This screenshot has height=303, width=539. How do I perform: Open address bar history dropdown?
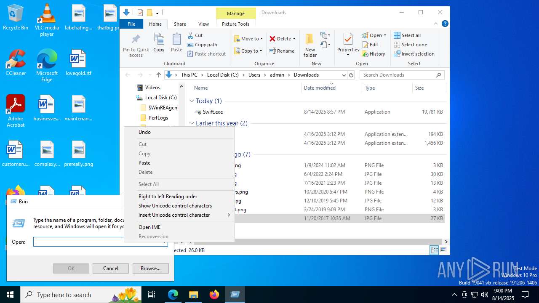pyautogui.click(x=344, y=75)
